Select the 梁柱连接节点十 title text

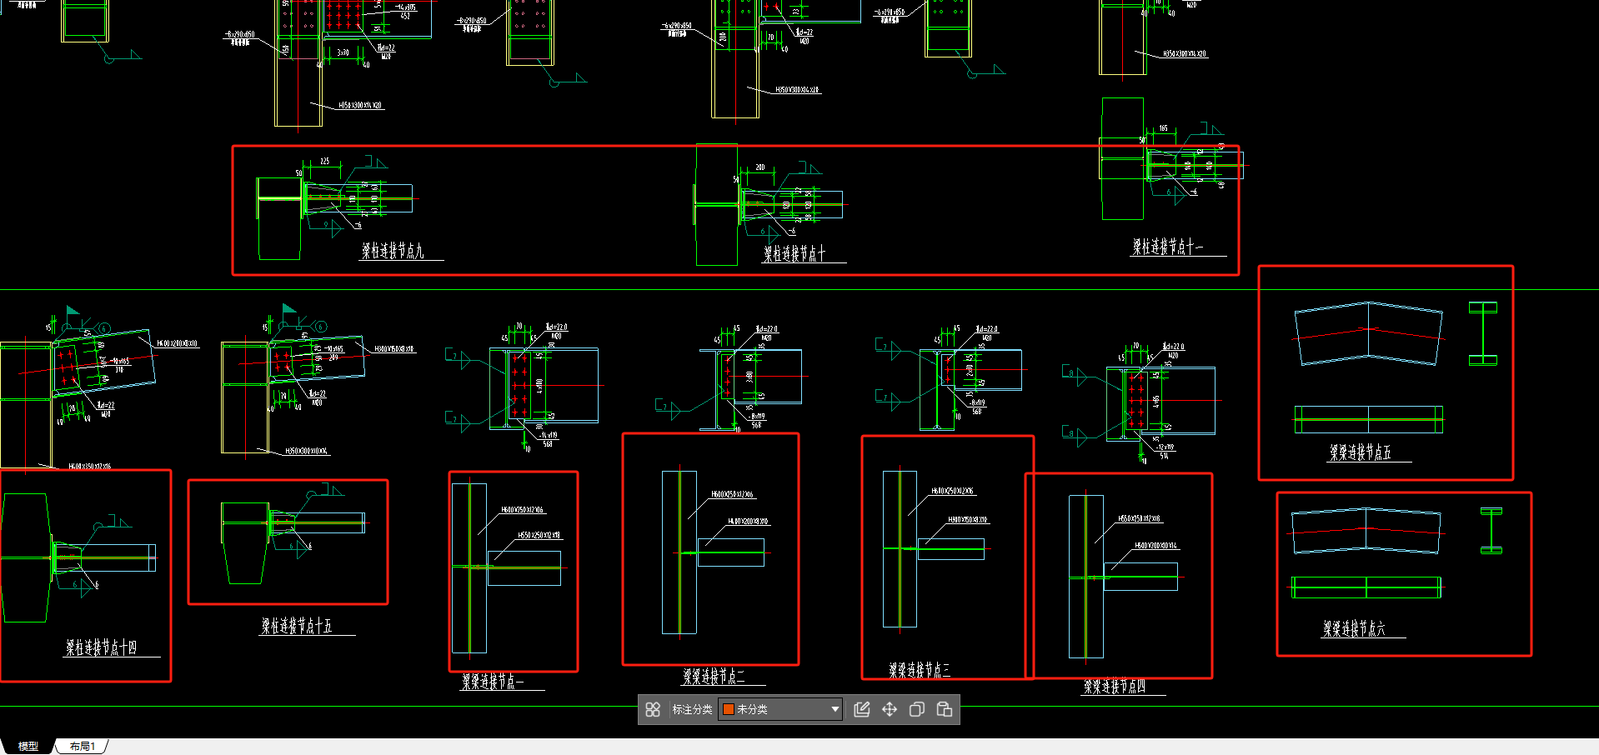[x=794, y=253]
